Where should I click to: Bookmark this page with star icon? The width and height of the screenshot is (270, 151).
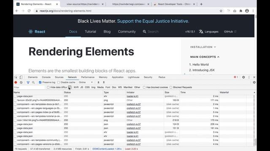pos(221,11)
